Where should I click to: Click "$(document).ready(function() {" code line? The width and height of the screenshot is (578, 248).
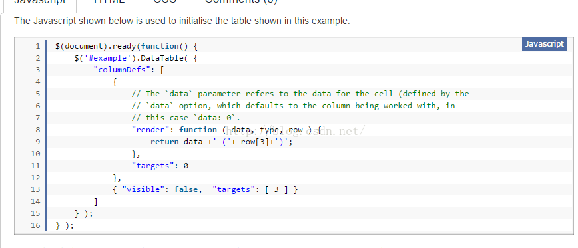click(x=127, y=46)
